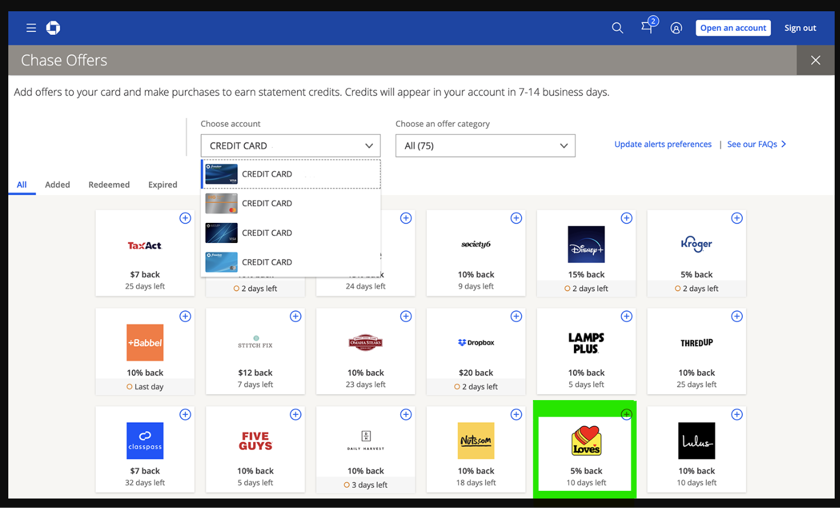Viewport: 840px width, 508px height.
Task: Add the ClassPass offer with plus icon
Action: pyautogui.click(x=186, y=415)
